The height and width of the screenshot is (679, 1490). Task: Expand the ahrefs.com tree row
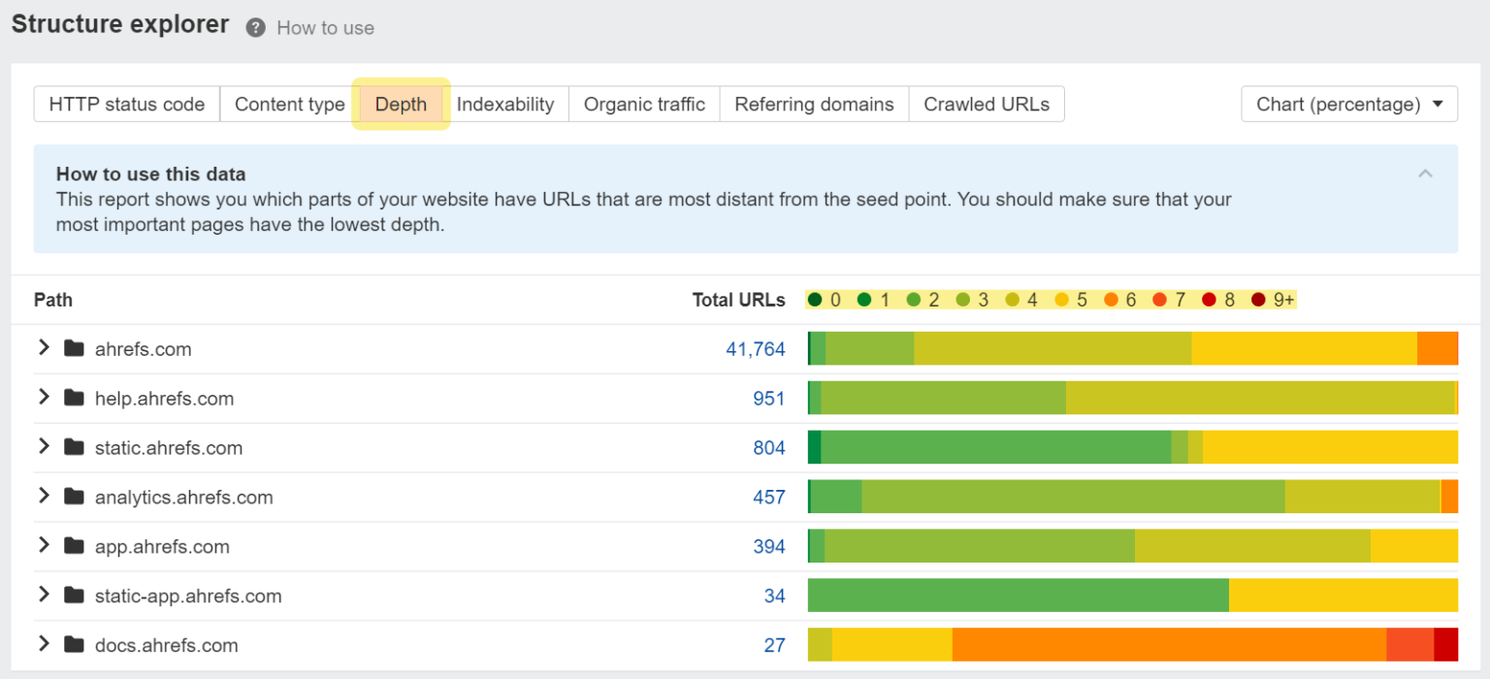[44, 348]
